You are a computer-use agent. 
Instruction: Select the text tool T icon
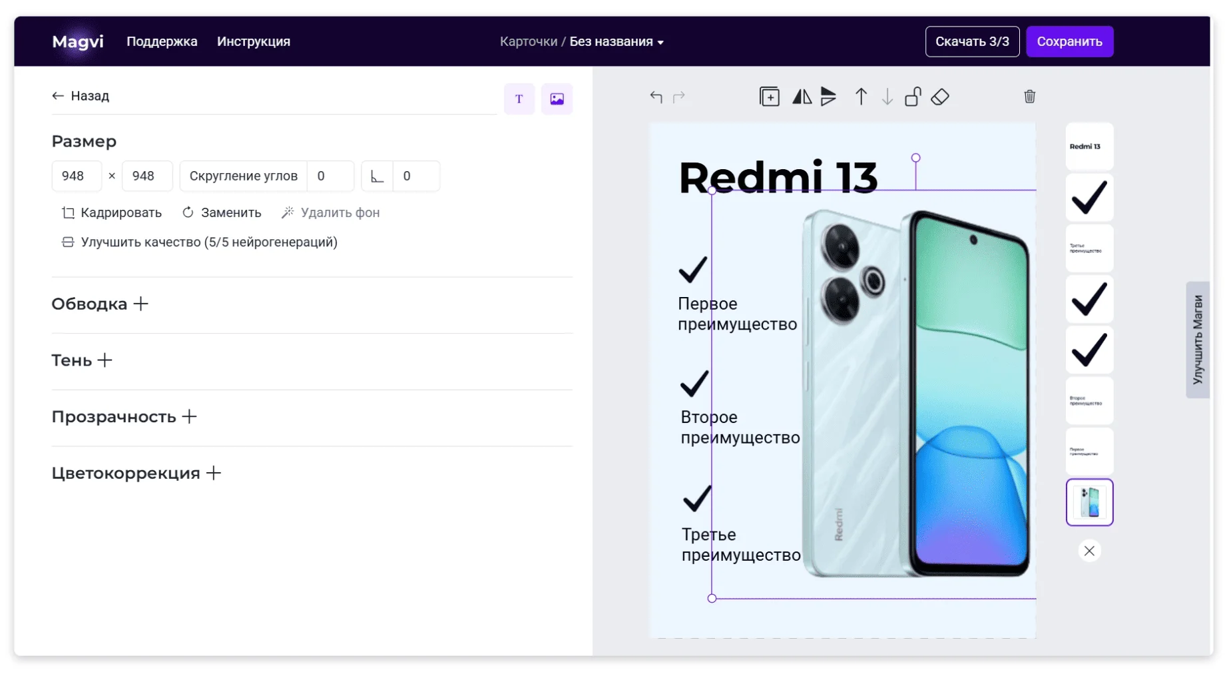[519, 99]
